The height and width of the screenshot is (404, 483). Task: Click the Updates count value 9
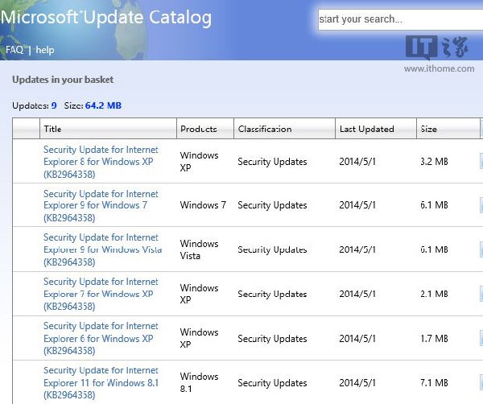54,105
